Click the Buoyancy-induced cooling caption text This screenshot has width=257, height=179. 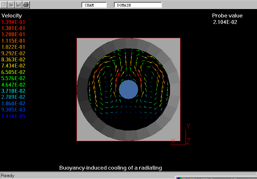click(x=110, y=168)
